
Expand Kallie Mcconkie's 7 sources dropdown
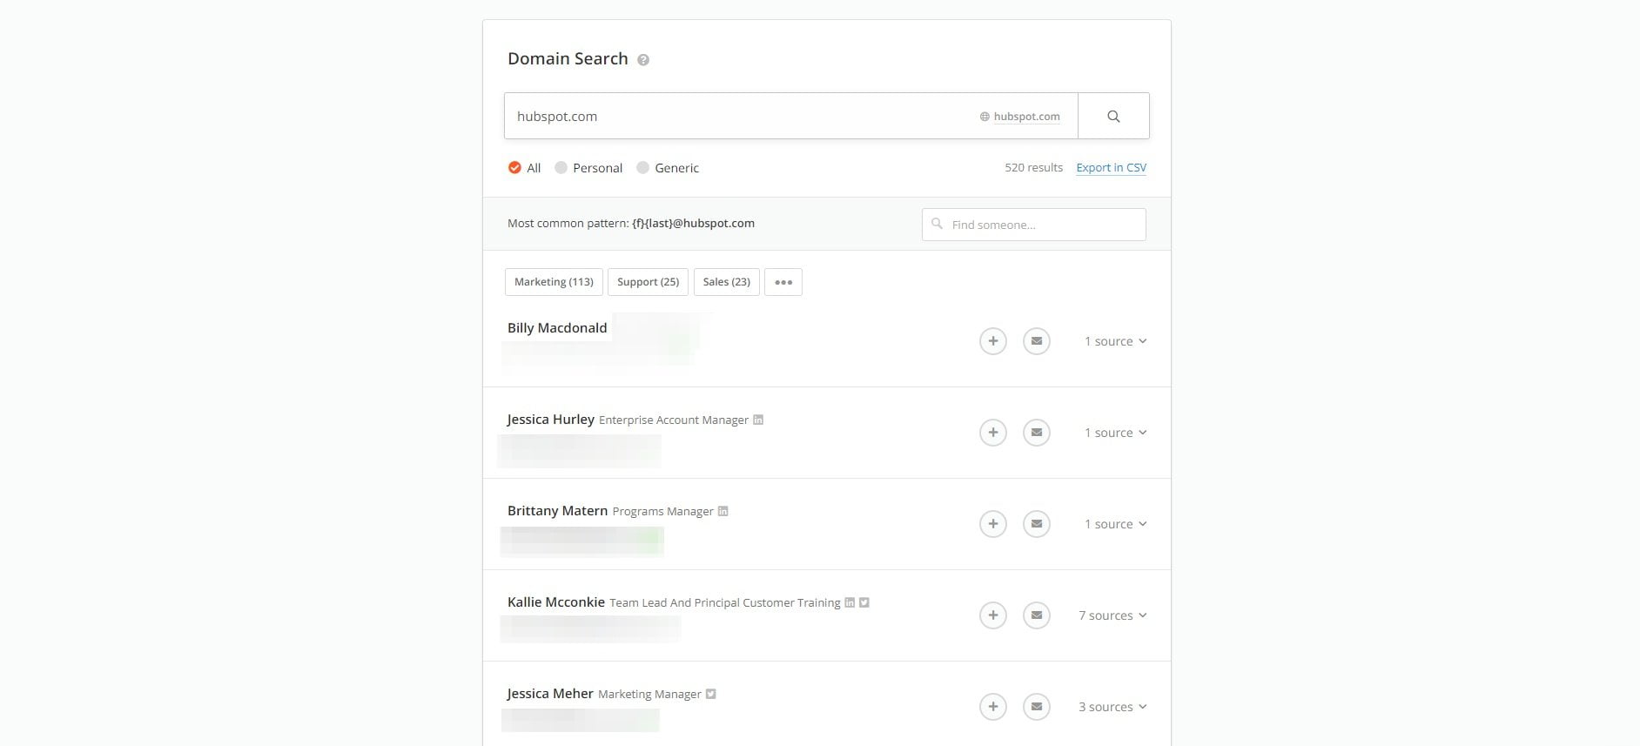[x=1112, y=615]
